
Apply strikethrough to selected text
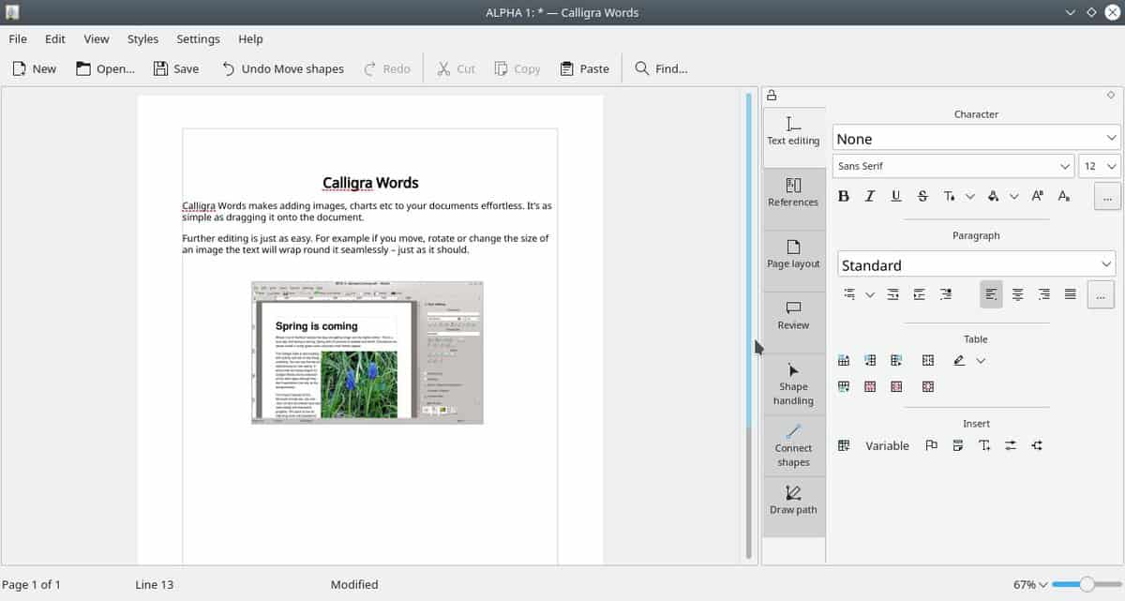tap(922, 196)
